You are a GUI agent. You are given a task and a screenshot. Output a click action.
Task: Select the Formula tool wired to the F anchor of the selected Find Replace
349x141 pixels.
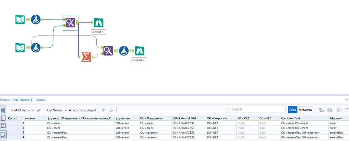36,20
